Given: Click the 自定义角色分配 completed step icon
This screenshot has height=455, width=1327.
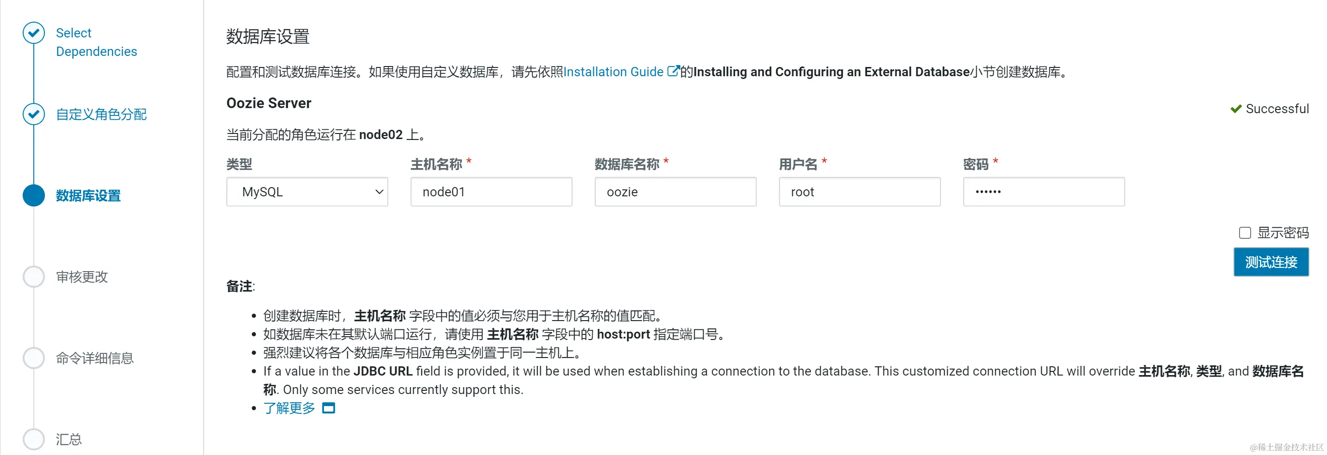Looking at the screenshot, I should point(33,114).
